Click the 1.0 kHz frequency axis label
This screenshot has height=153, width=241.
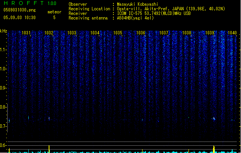tap(3, 69)
